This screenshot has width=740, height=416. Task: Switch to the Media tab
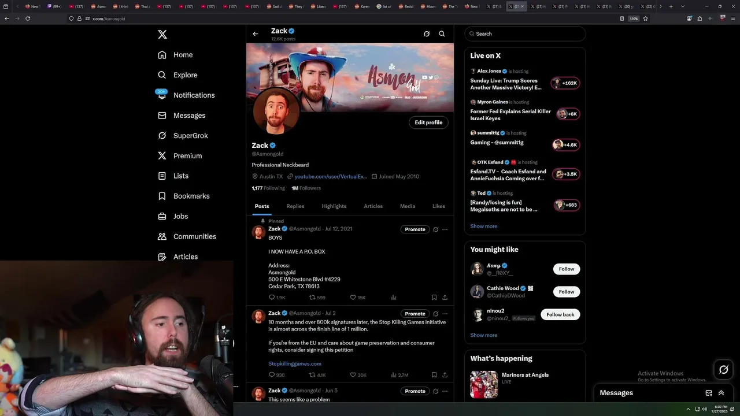pyautogui.click(x=408, y=206)
